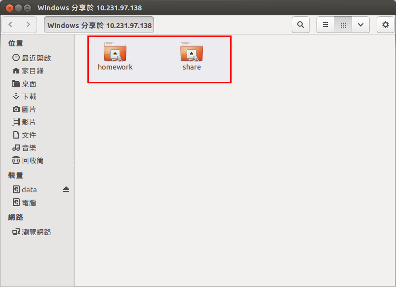Open the gear settings menu
Image resolution: width=396 pixels, height=287 pixels.
(x=386, y=25)
